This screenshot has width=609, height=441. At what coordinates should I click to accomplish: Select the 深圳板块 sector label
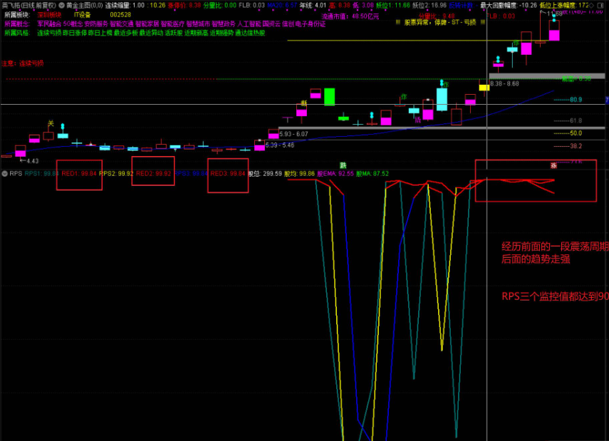(x=49, y=15)
